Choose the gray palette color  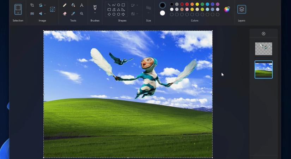(177, 4)
